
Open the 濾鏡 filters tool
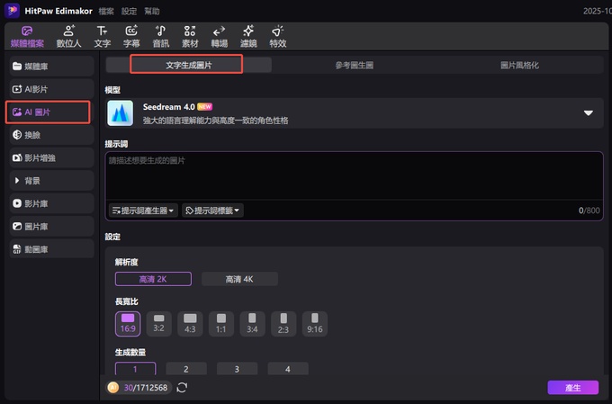point(248,35)
